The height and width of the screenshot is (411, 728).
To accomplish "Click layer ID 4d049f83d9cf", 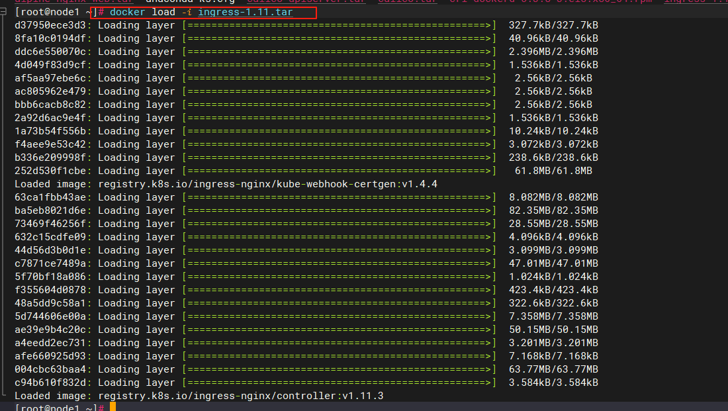I will pos(50,65).
